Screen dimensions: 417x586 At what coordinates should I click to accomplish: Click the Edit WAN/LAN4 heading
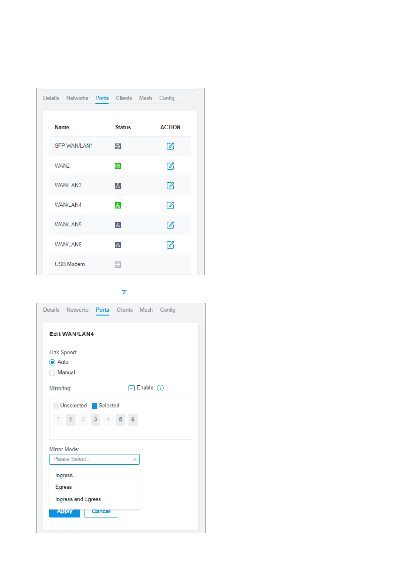point(72,334)
